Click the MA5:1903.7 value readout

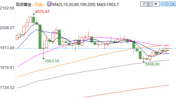pyautogui.click(x=108, y=5)
